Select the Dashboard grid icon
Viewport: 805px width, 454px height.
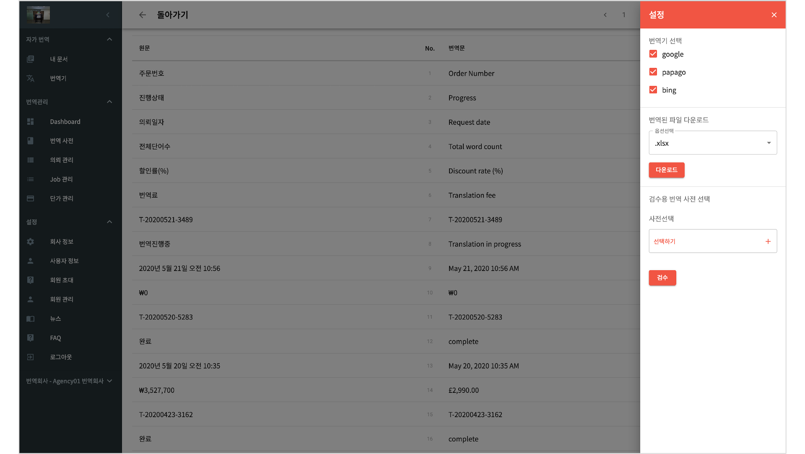[30, 121]
